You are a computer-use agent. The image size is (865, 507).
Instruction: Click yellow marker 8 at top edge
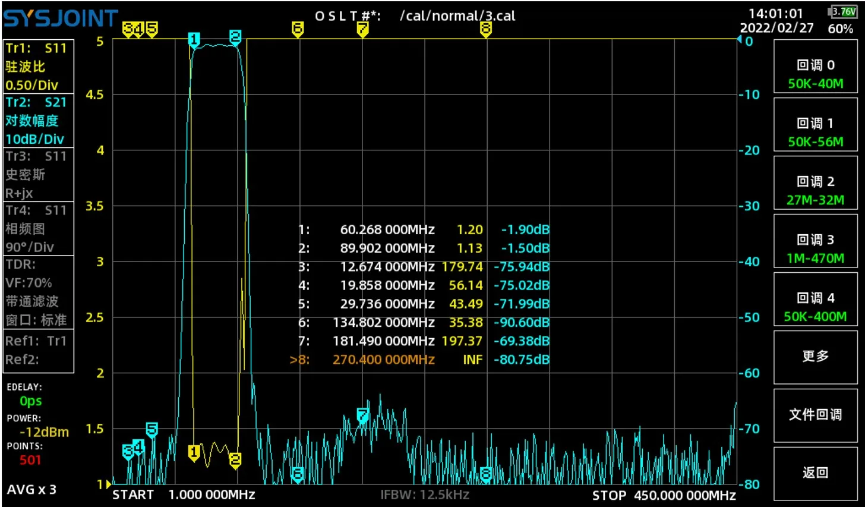point(486,29)
